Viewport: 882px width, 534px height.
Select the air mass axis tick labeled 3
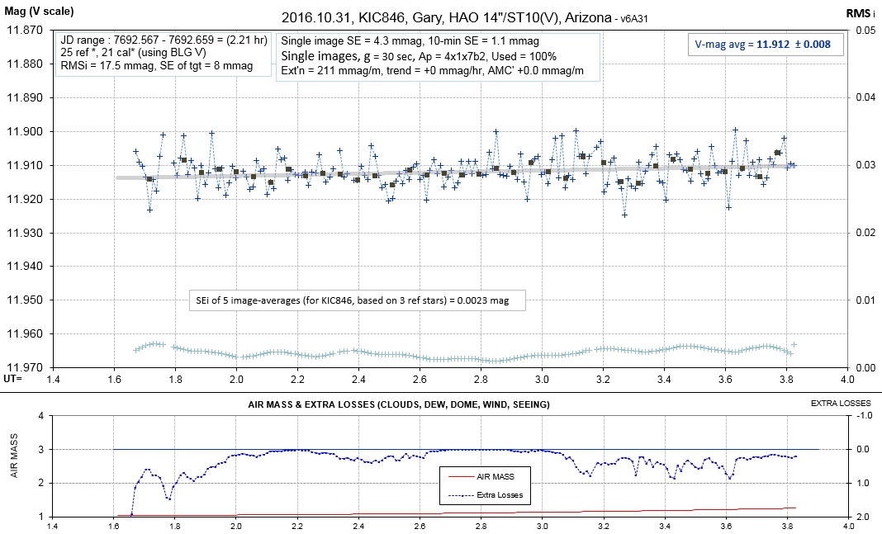[40, 450]
